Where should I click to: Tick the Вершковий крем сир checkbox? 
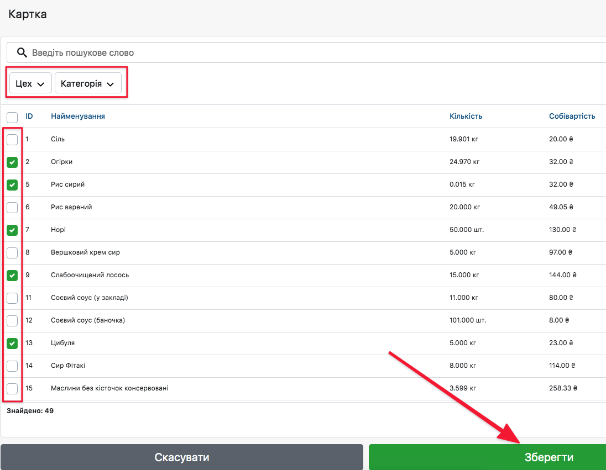click(12, 253)
